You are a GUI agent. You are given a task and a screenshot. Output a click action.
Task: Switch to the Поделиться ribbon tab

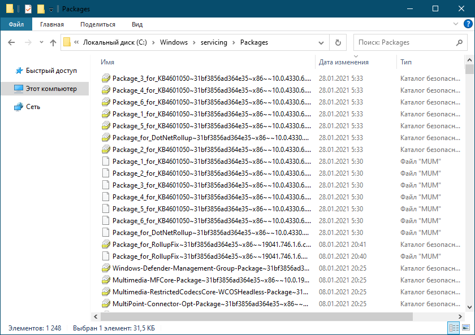pyautogui.click(x=97, y=24)
